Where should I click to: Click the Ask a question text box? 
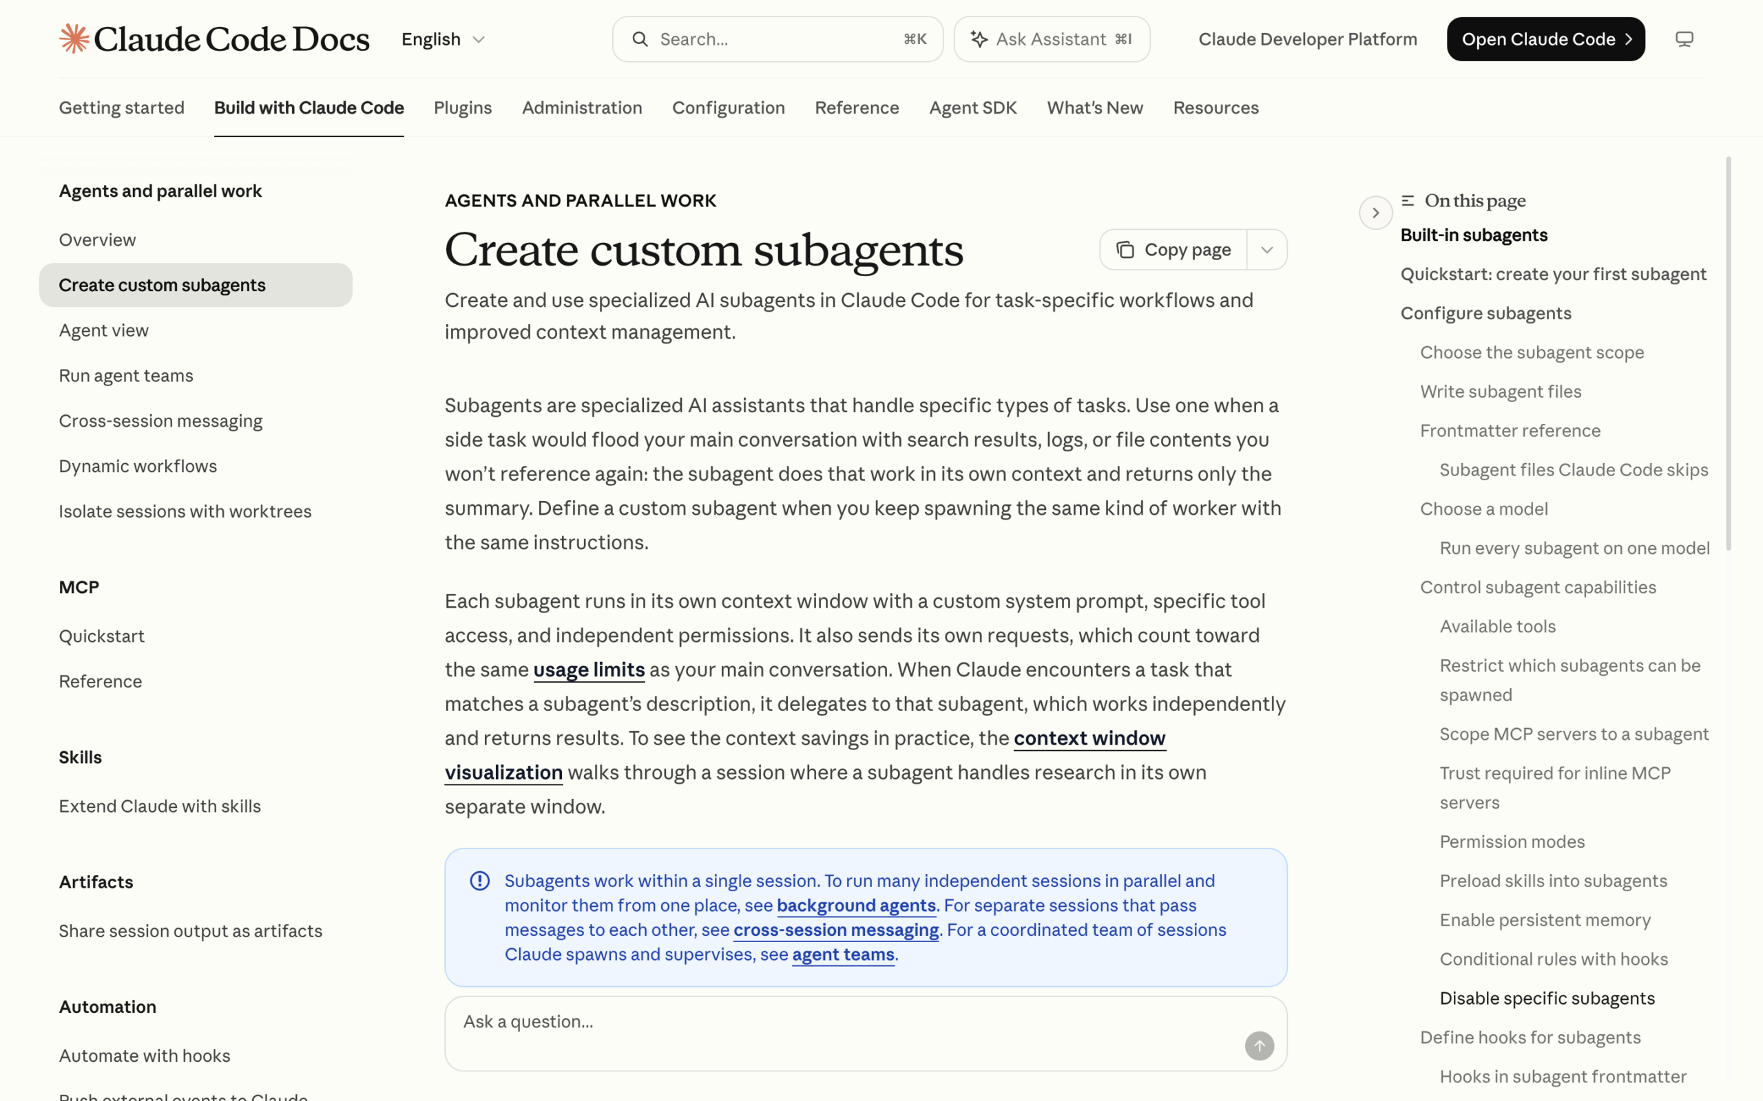coord(866,1034)
